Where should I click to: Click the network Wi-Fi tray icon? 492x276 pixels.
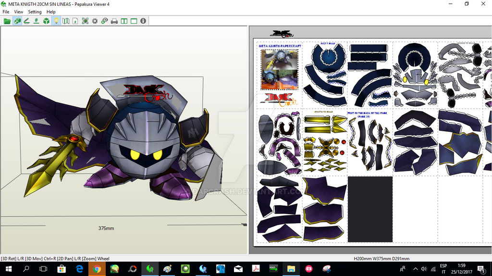point(433,269)
